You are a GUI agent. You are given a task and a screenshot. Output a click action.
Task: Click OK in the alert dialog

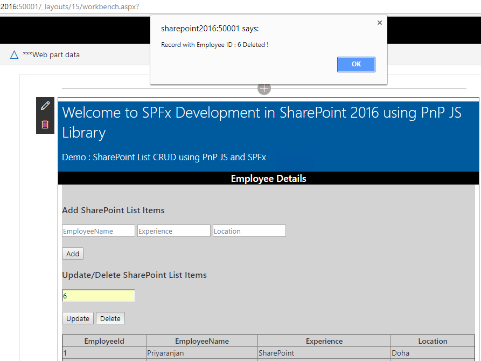point(356,64)
